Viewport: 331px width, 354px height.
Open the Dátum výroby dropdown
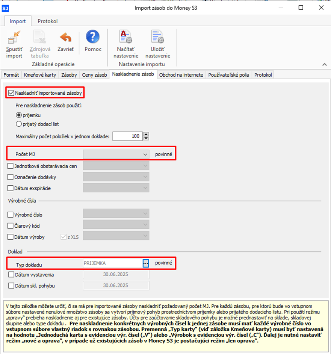point(116,236)
